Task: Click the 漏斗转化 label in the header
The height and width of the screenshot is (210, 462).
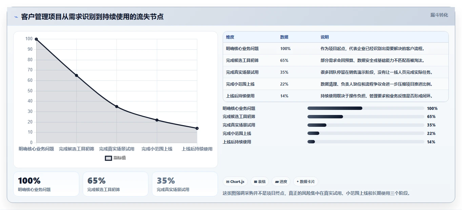Action: [x=439, y=15]
